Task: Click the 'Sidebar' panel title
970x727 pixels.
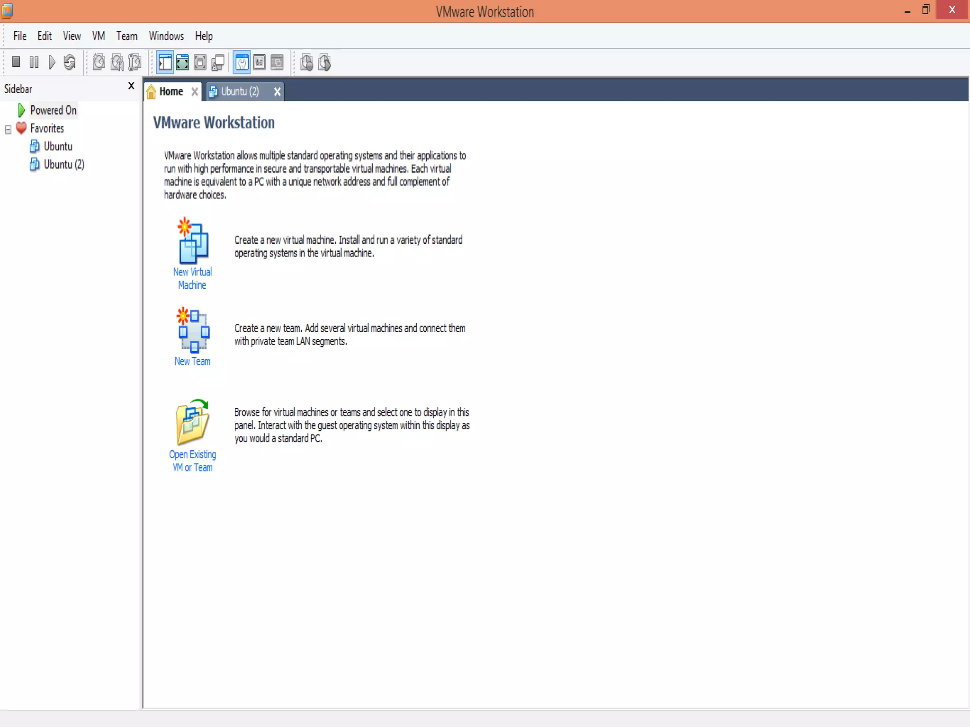Action: pos(18,89)
